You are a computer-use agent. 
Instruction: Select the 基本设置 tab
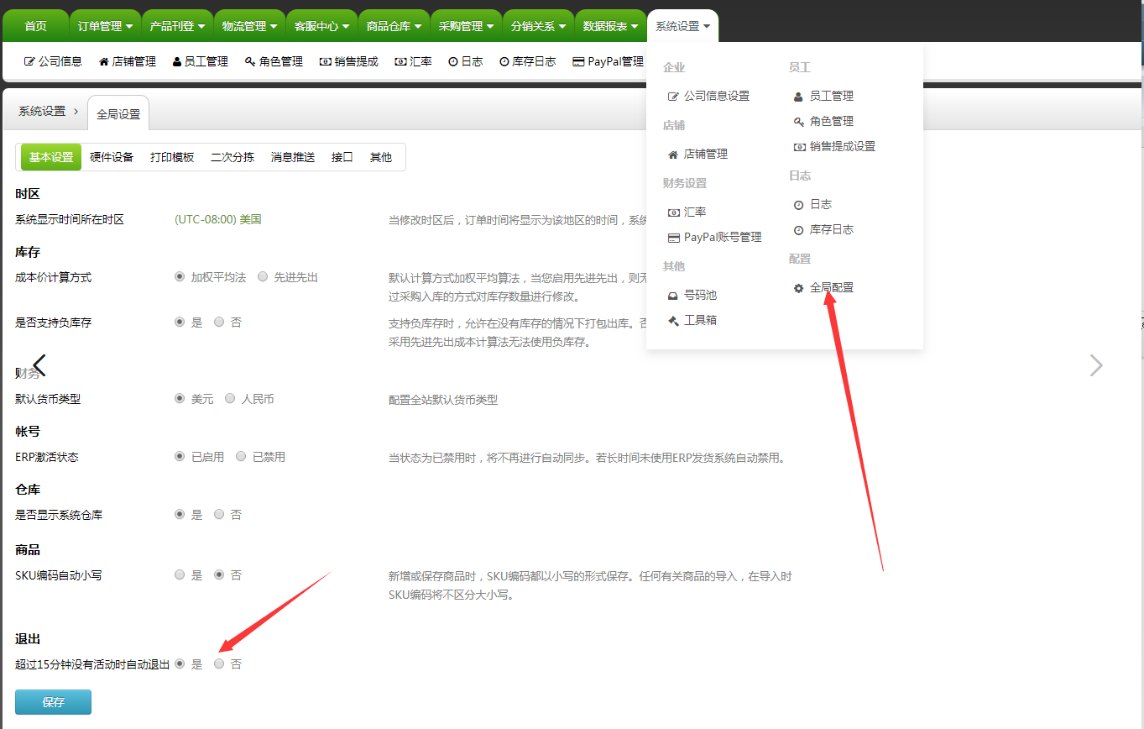point(51,157)
